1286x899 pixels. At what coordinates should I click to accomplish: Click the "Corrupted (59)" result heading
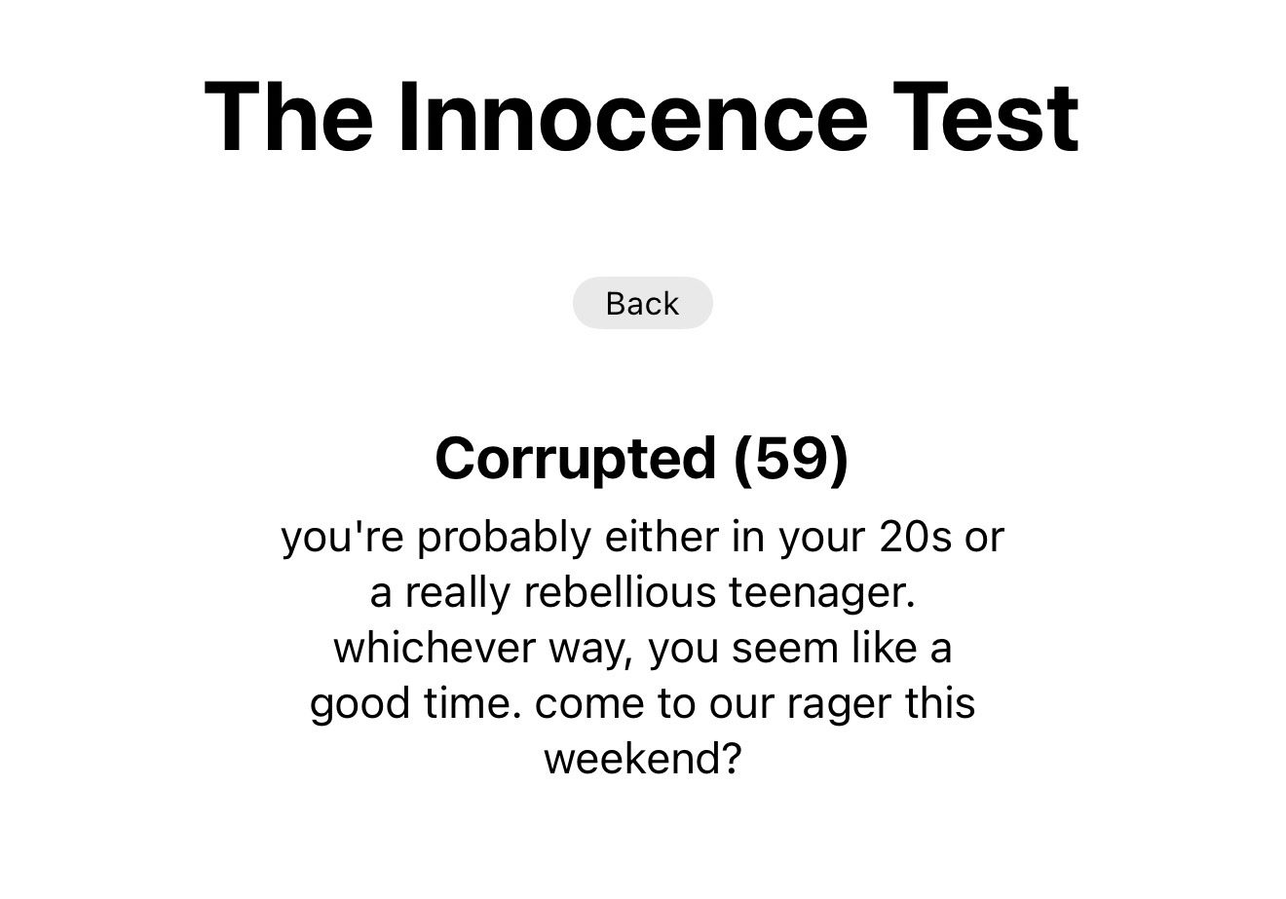pos(642,458)
